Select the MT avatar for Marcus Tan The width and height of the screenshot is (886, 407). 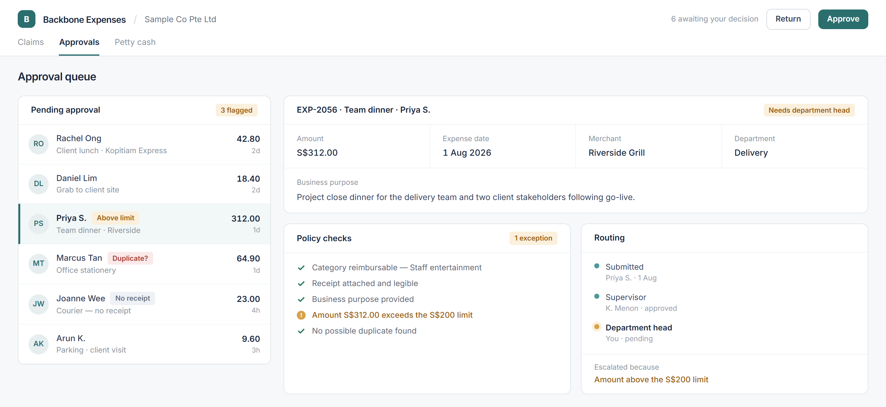39,264
